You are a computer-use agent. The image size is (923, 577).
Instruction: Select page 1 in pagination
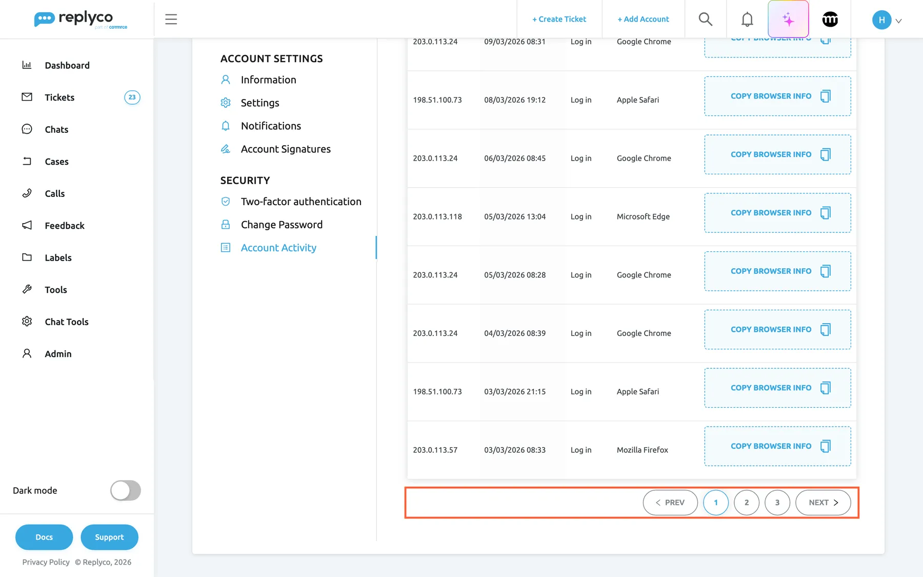tap(716, 503)
